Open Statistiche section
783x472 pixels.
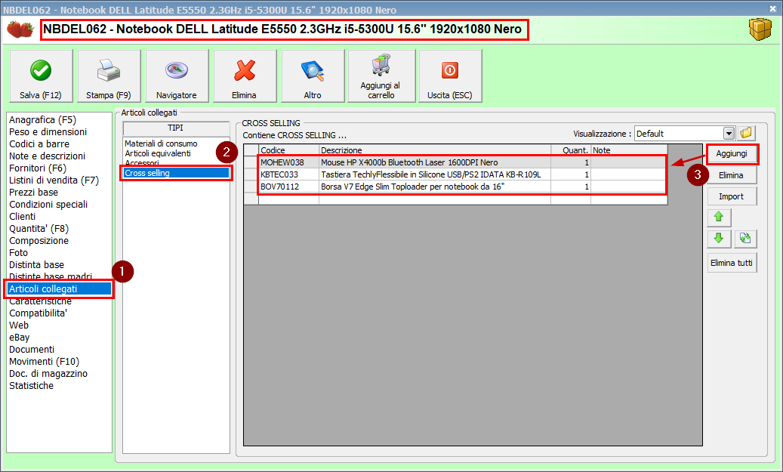click(32, 386)
